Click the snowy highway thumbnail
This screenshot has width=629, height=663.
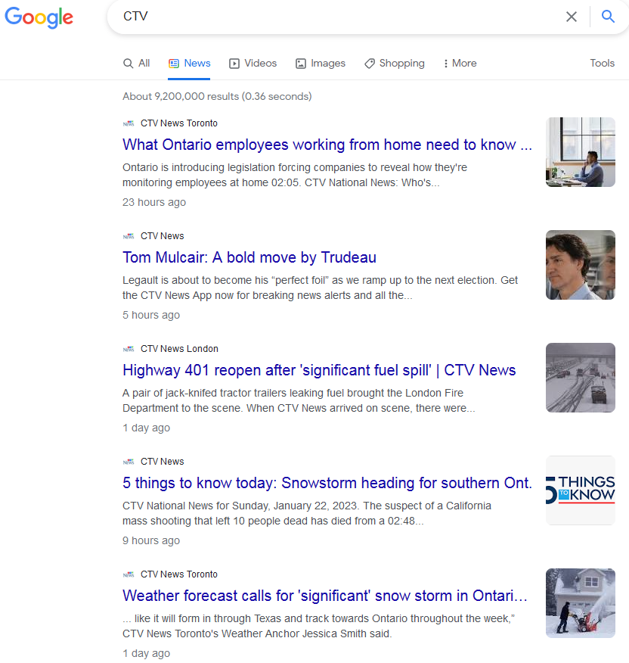580,378
